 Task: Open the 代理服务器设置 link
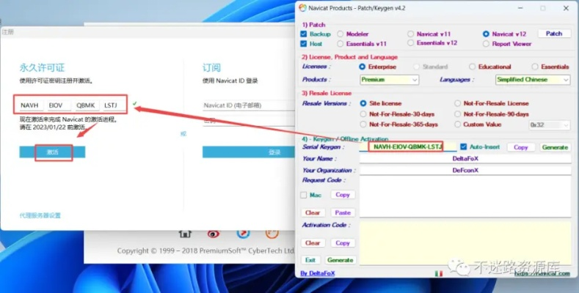pyautogui.click(x=40, y=215)
